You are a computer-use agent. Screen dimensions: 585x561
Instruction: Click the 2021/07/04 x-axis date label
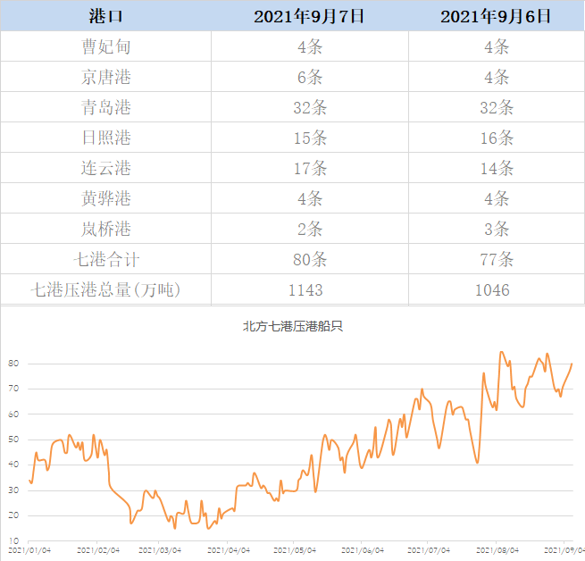tap(429, 550)
